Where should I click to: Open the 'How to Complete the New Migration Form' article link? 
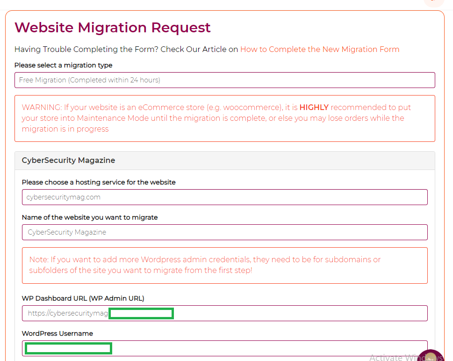click(x=319, y=49)
